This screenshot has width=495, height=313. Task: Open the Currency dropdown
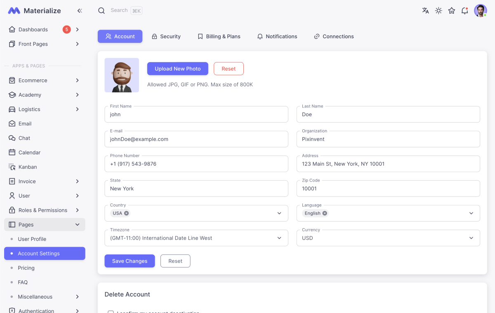point(388,238)
